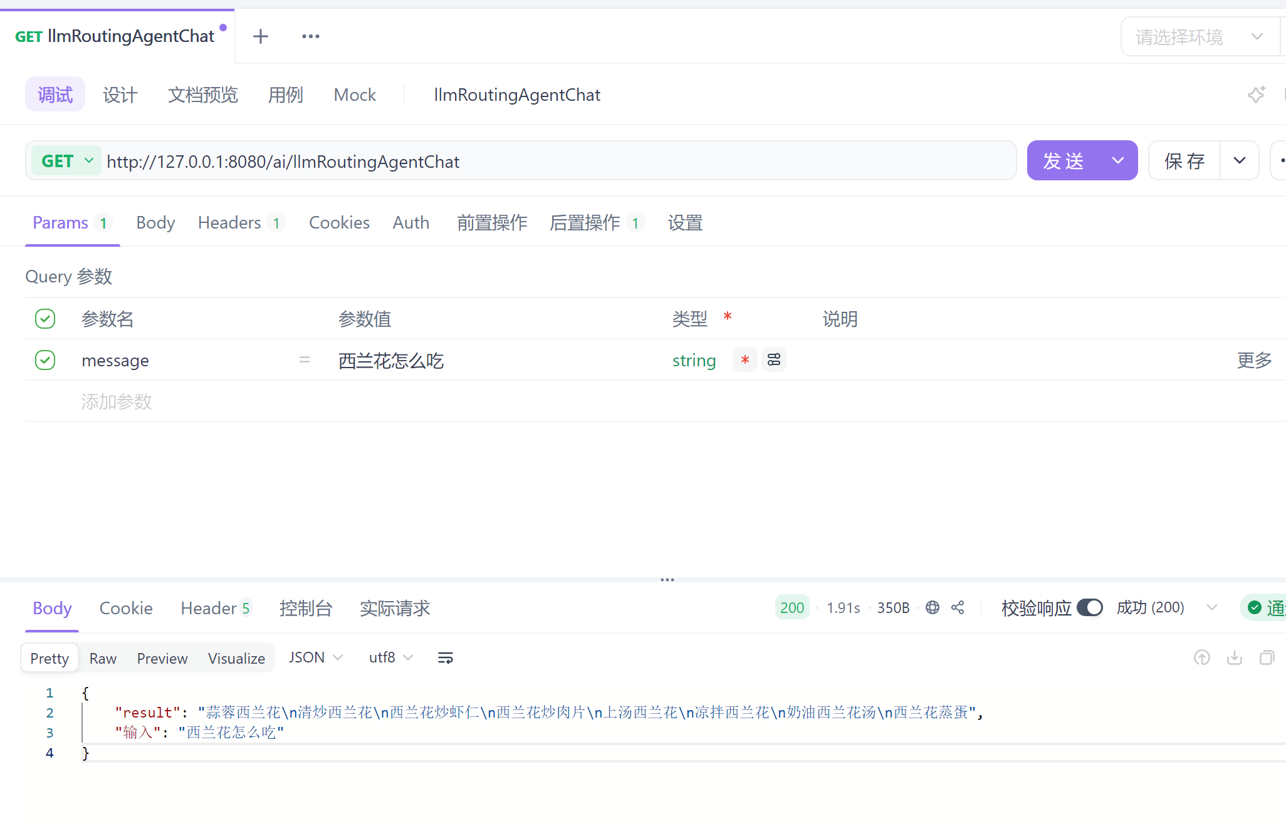Open the 文档预览 tab
Screen dimensions: 1286x824
203,95
